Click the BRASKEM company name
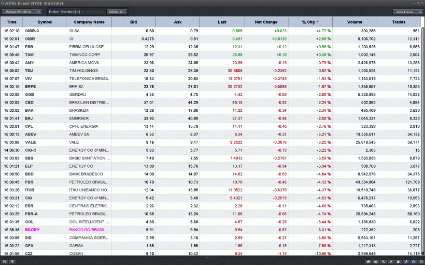Screen dimensions: 425x265 (x=79, y=110)
